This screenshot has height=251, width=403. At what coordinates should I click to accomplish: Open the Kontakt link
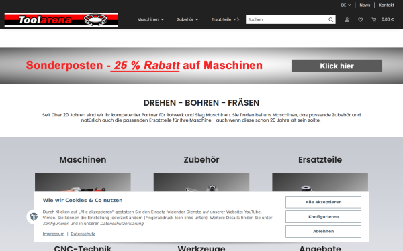pos(386,5)
